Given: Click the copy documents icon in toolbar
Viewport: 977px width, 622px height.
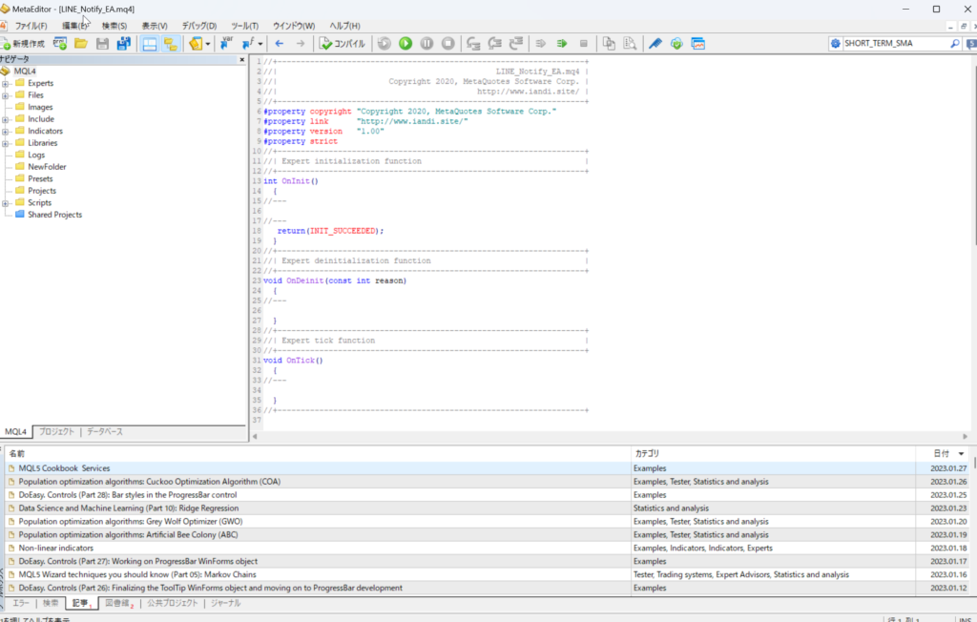Looking at the screenshot, I should pos(609,44).
